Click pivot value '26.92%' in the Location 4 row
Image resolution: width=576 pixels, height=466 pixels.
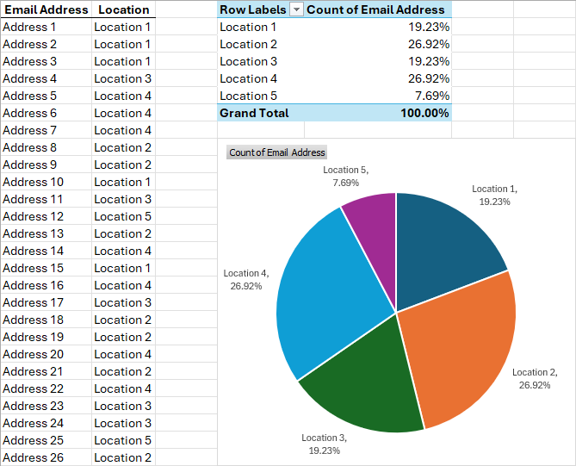378,78
